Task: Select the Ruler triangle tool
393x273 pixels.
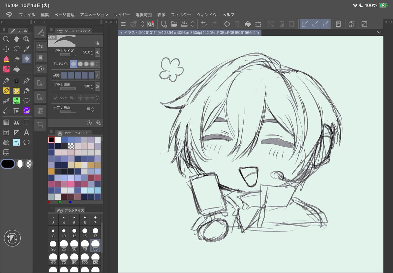Action: coord(16,133)
